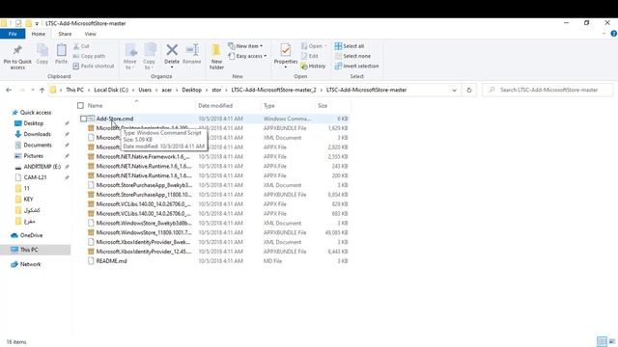Open Customize Quick Access Toolbar dropdown
618x347 pixels.
37,23
